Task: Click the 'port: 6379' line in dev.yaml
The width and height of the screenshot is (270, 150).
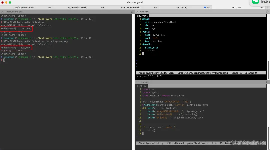Action: pyautogui.click(x=151, y=38)
